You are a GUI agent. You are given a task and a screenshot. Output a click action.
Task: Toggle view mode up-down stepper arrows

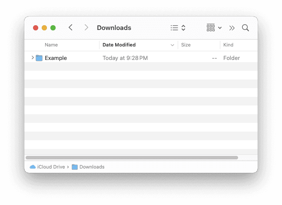click(x=183, y=28)
